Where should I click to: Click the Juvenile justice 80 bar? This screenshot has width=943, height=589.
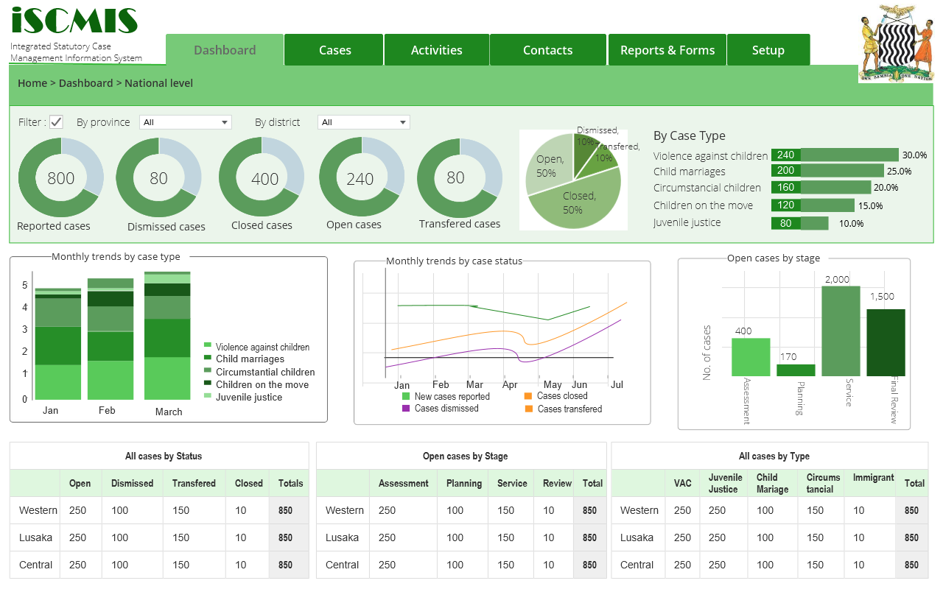tap(799, 223)
